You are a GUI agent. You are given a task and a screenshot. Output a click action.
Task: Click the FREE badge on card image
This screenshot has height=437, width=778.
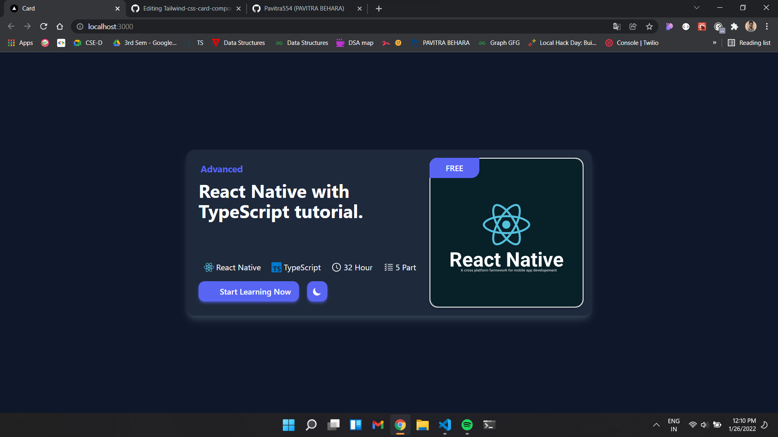[454, 168]
